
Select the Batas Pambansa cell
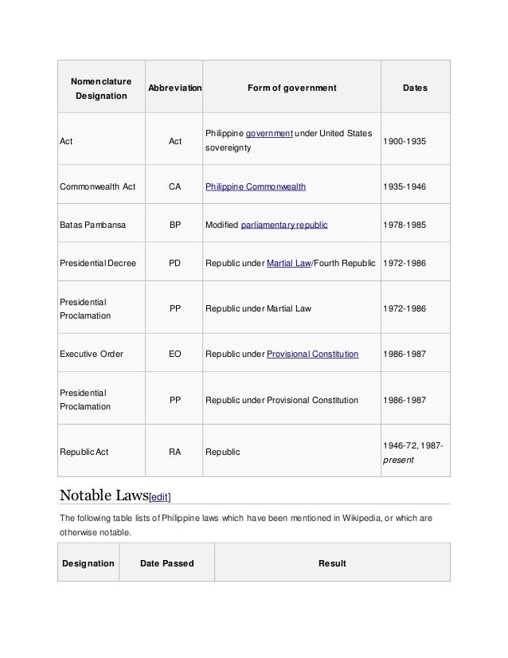coord(101,223)
